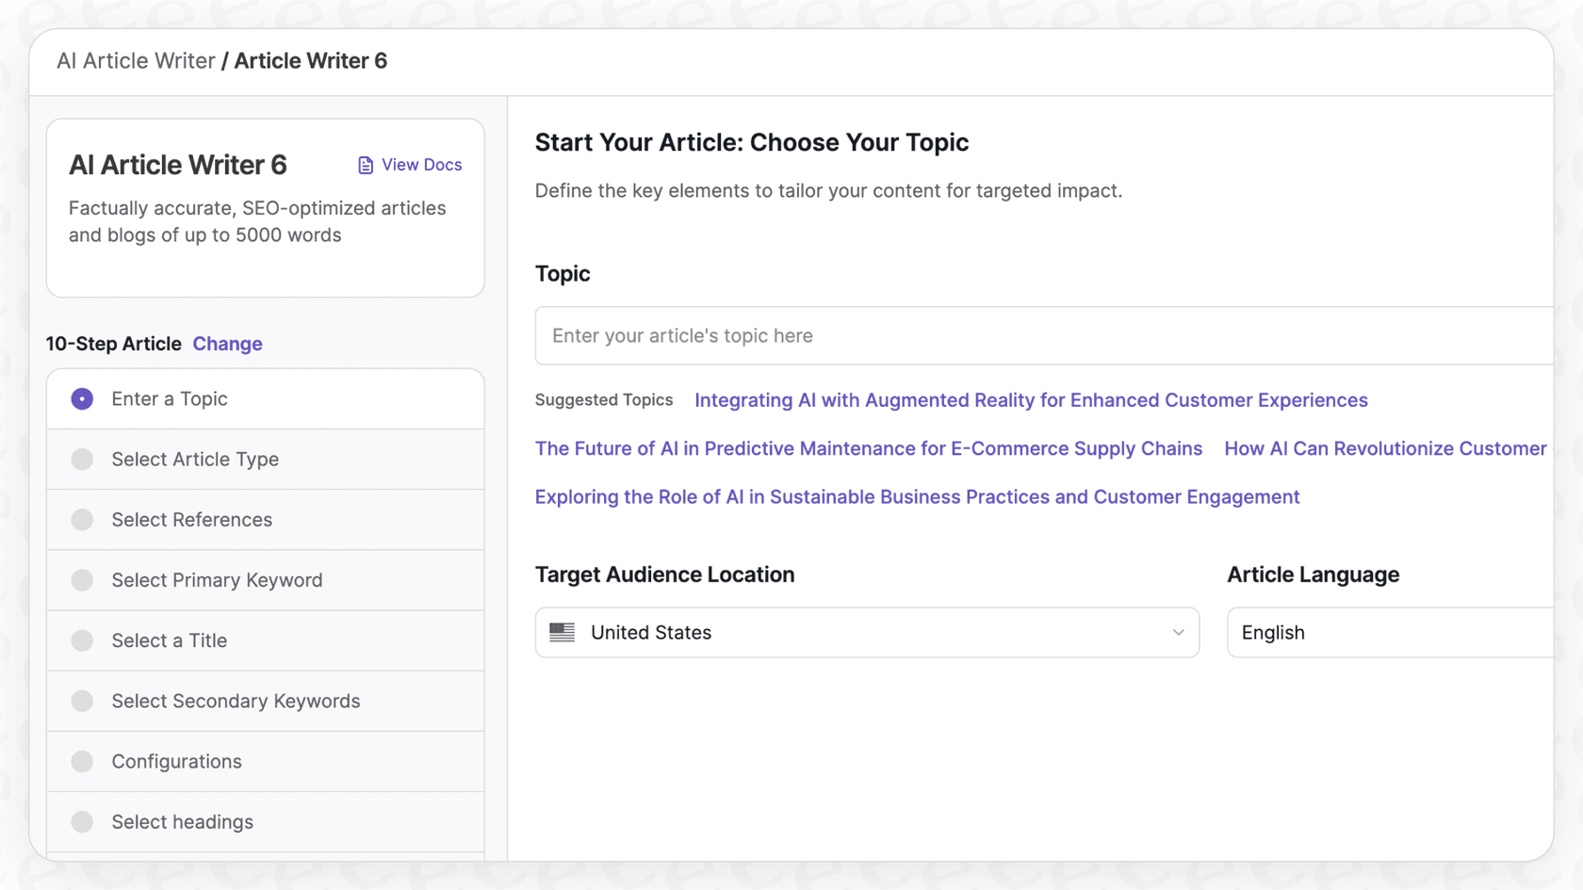
Task: Click the Article Writer 6 breadcrumb
Action: pos(311,60)
